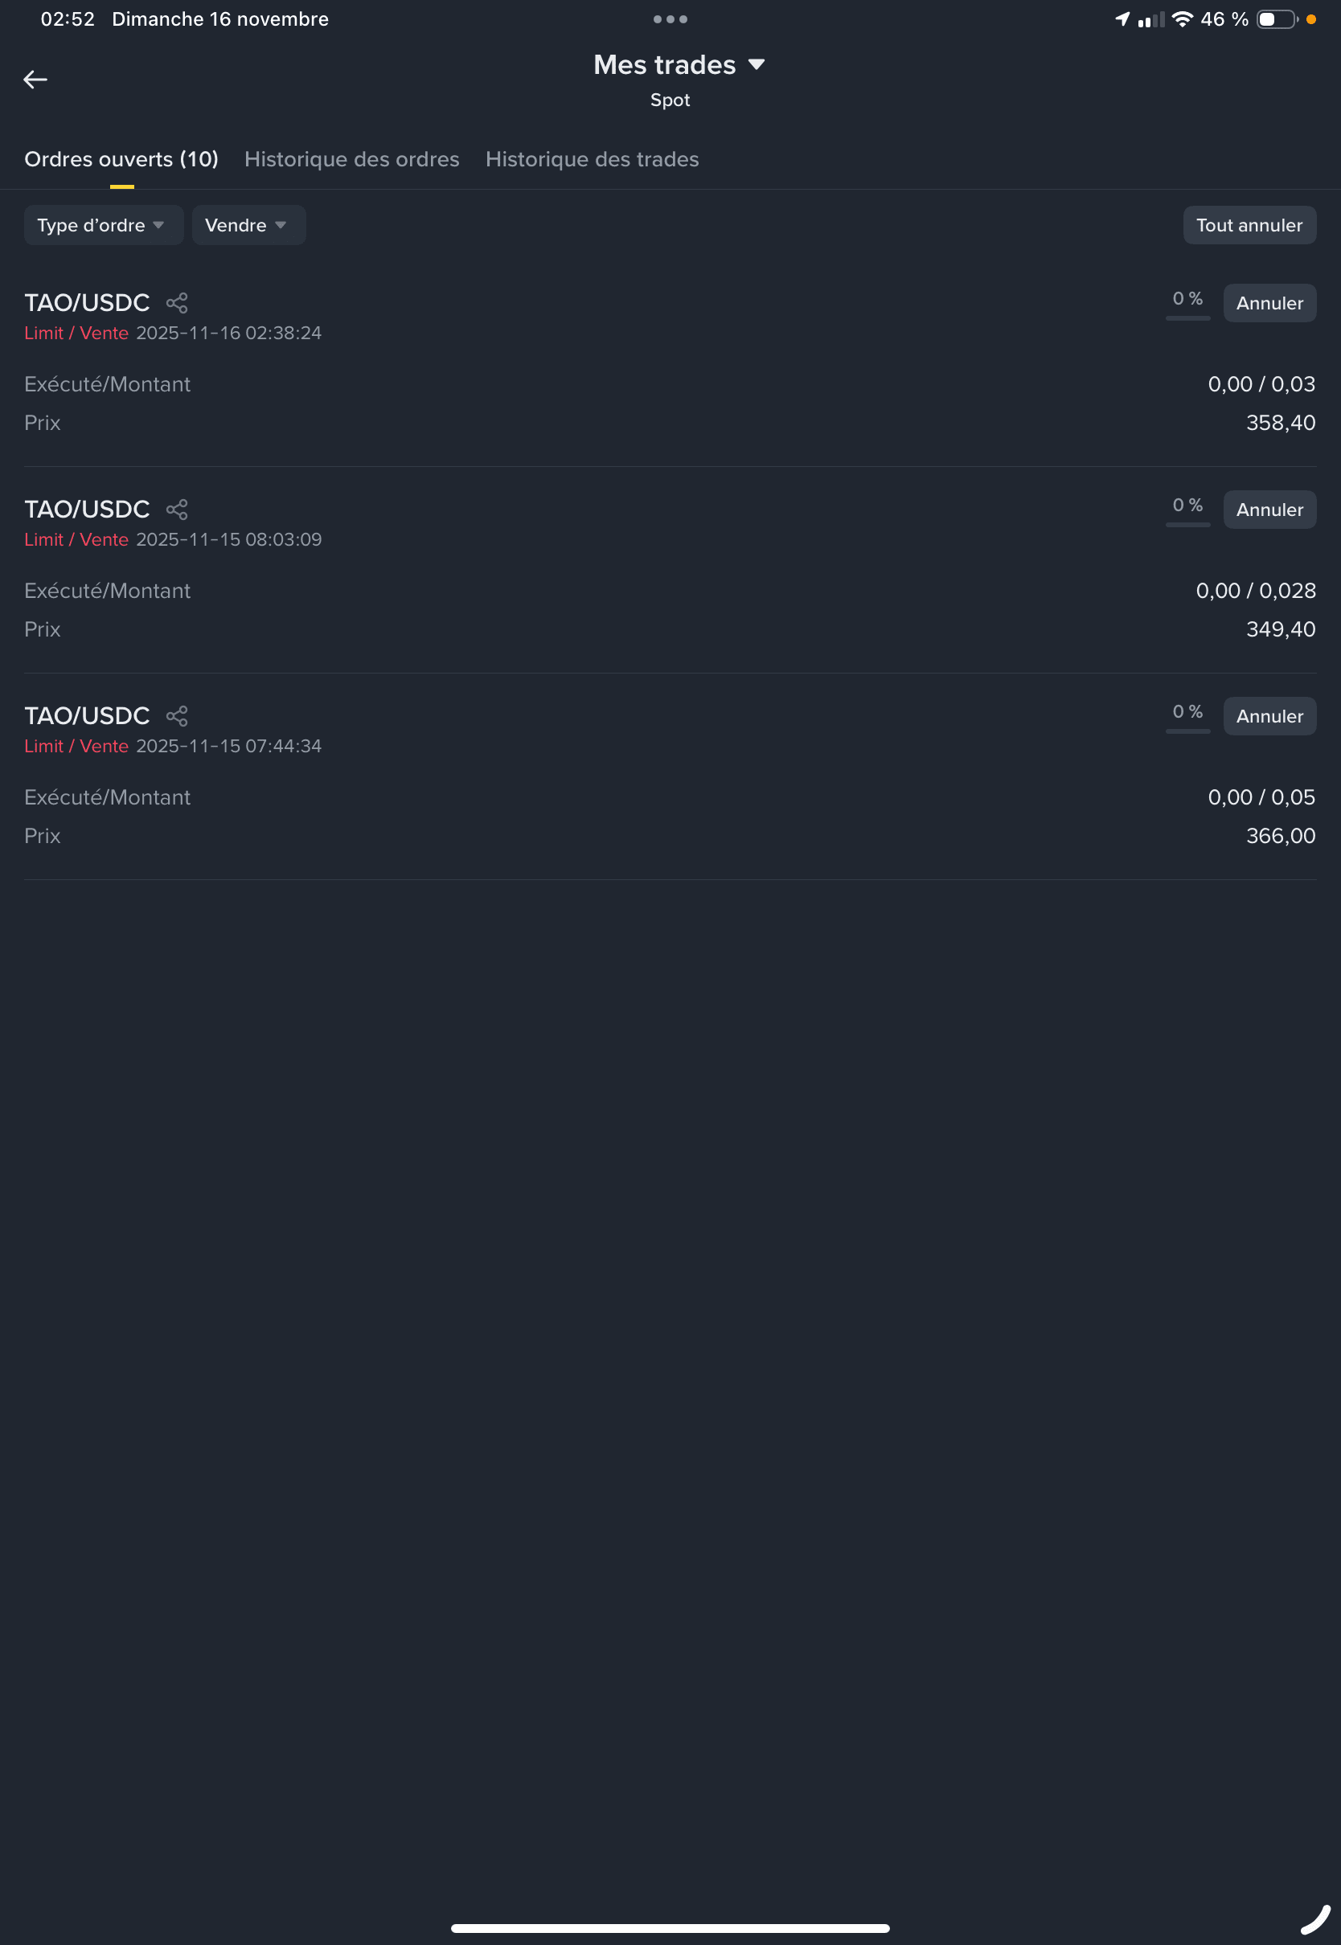Viewport: 1341px width, 1945px height.
Task: Tap the battery indicator in status bar
Action: click(1277, 19)
